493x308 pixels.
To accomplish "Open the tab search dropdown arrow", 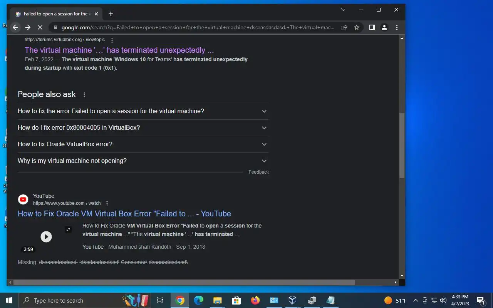I will [x=343, y=10].
